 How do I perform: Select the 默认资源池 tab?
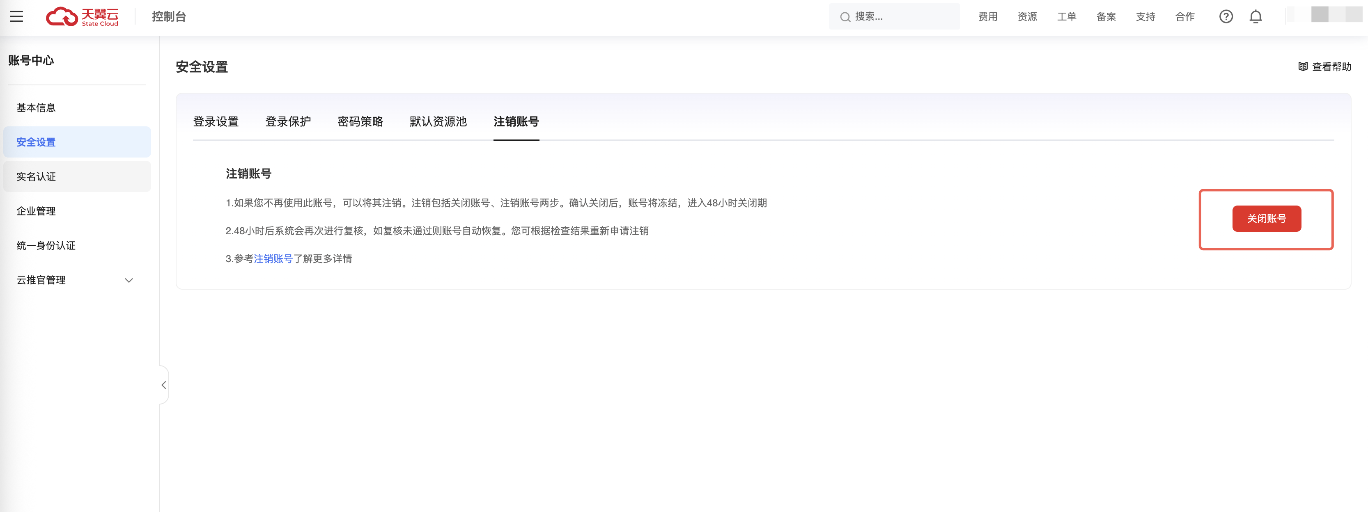(x=438, y=121)
